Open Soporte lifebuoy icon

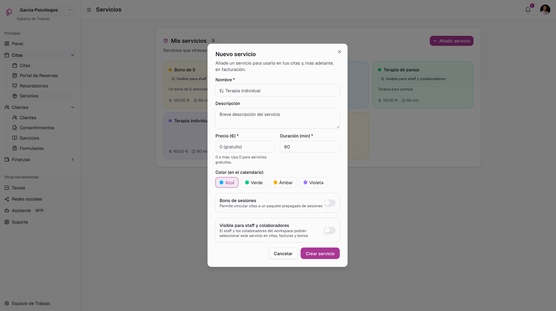(x=7, y=222)
